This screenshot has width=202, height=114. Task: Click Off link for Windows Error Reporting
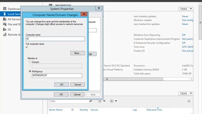[184, 35]
